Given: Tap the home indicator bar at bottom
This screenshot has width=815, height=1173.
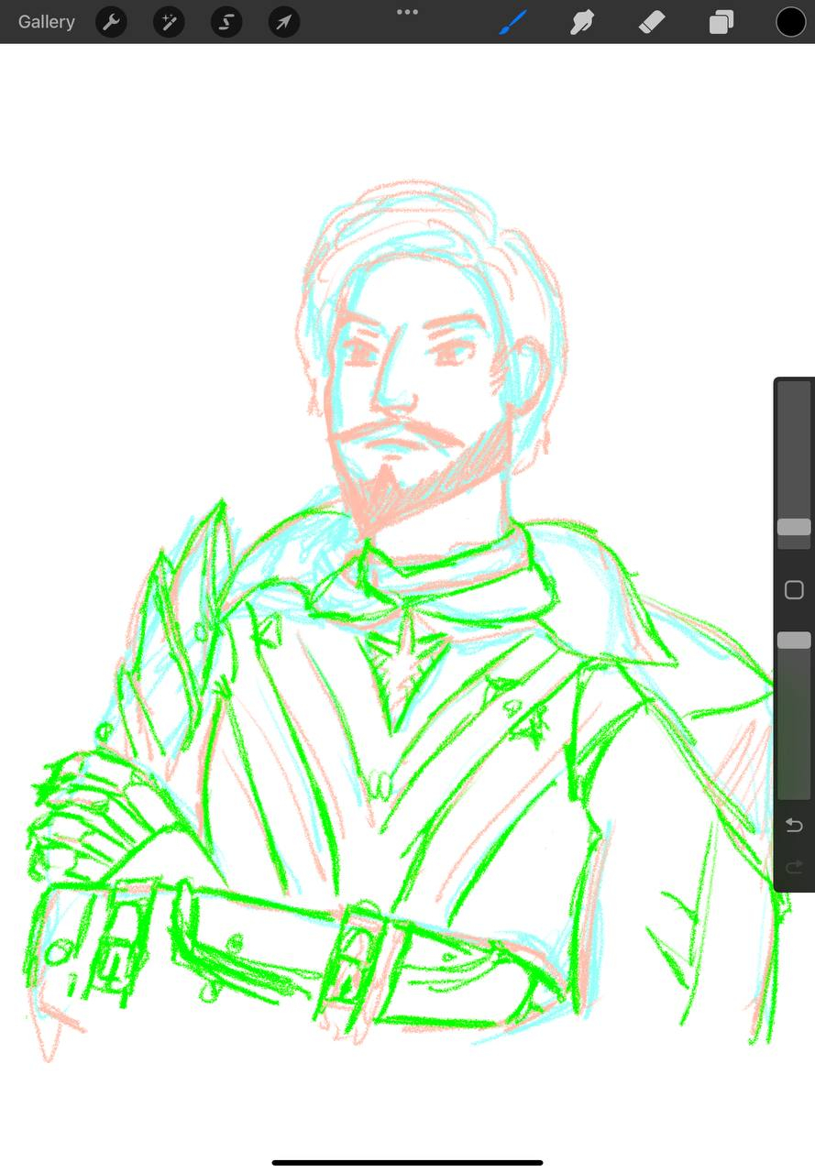Looking at the screenshot, I should click(407, 1163).
